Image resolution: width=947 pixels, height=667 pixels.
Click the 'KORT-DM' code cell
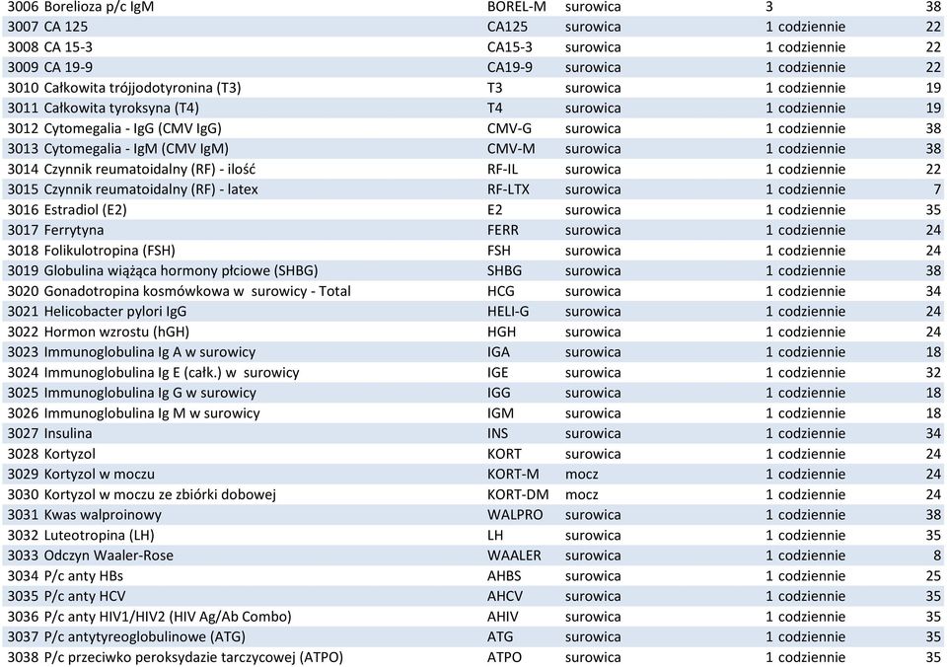point(518,494)
